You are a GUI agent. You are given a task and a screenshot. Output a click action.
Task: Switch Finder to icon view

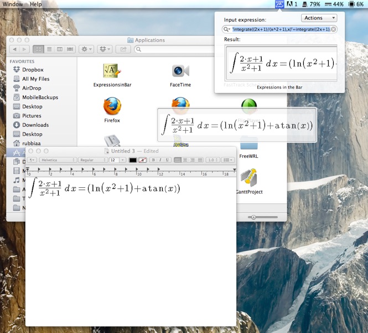coord(39,49)
